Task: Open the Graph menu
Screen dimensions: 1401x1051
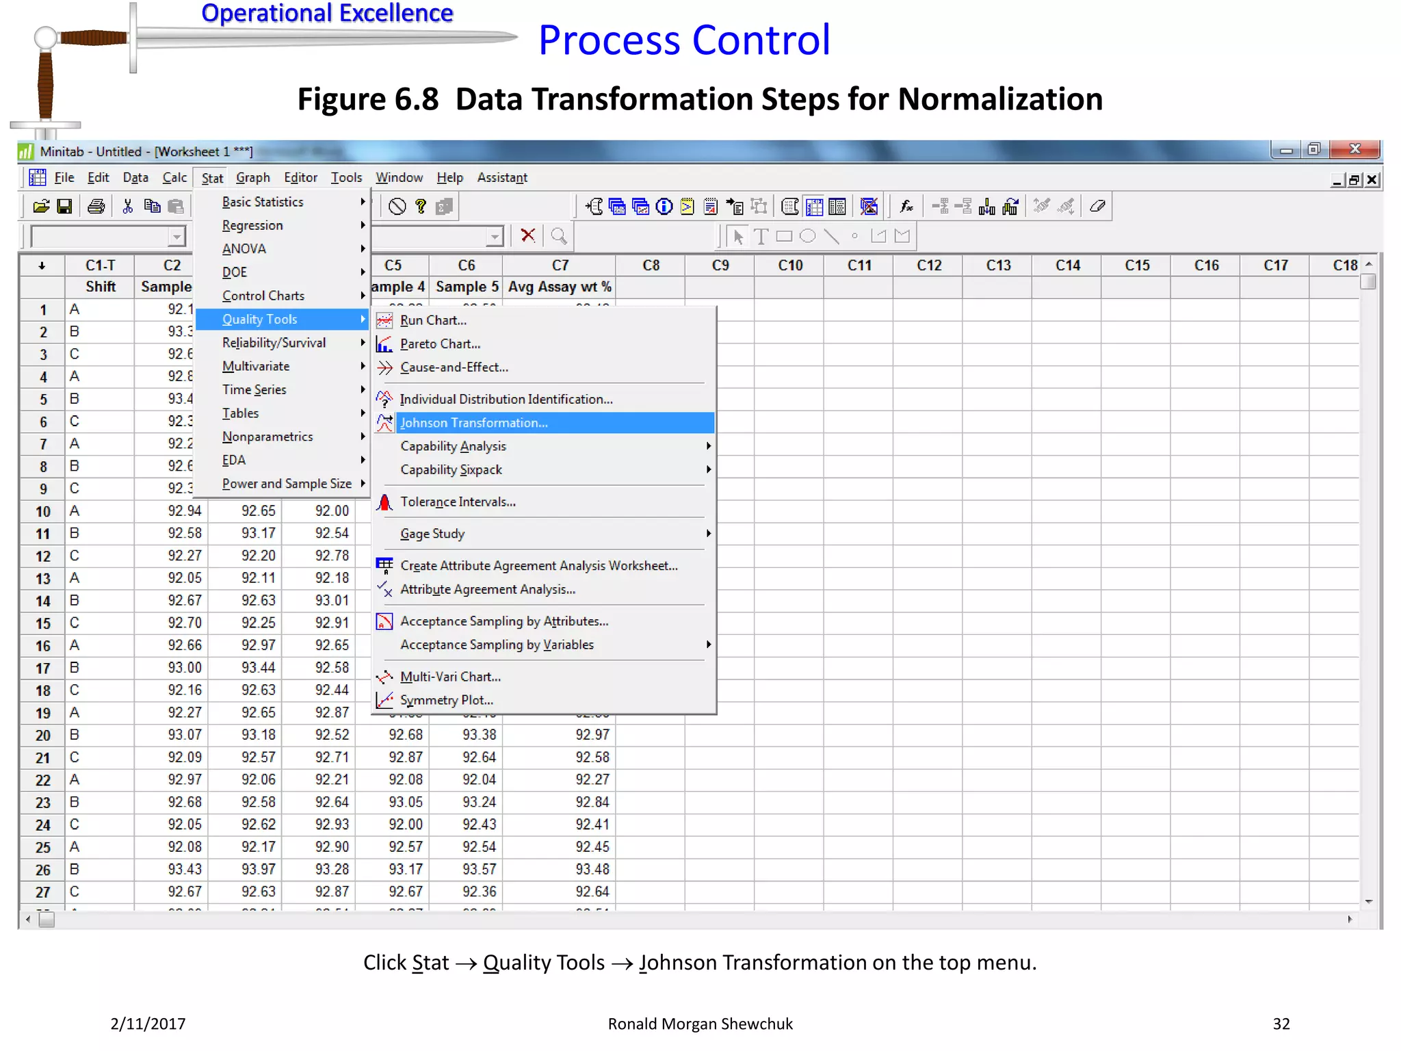Action: coord(253,178)
